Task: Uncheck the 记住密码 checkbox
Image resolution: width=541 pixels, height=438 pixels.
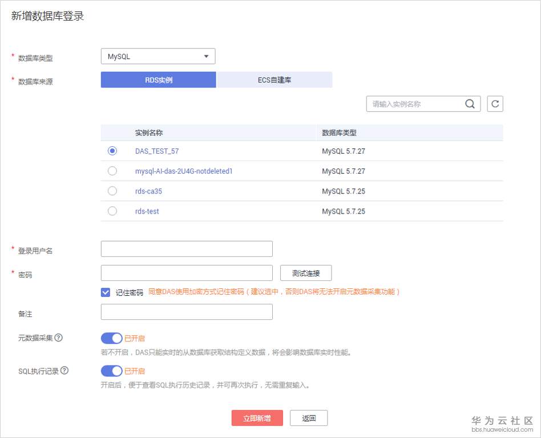Action: pyautogui.click(x=105, y=292)
